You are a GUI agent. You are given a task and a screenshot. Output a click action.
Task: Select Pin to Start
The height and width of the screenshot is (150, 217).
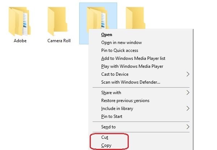pyautogui.click(x=112, y=116)
